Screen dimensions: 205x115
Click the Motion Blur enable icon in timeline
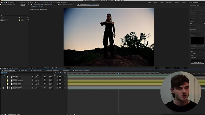tap(62, 73)
